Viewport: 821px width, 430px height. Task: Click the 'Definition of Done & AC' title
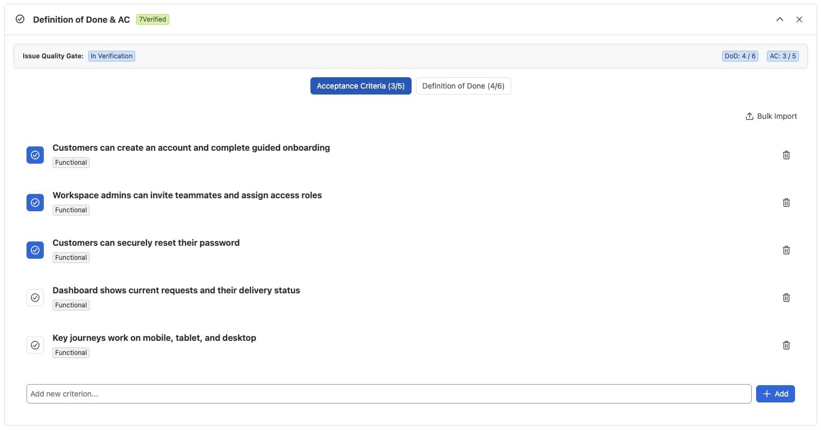coord(81,19)
